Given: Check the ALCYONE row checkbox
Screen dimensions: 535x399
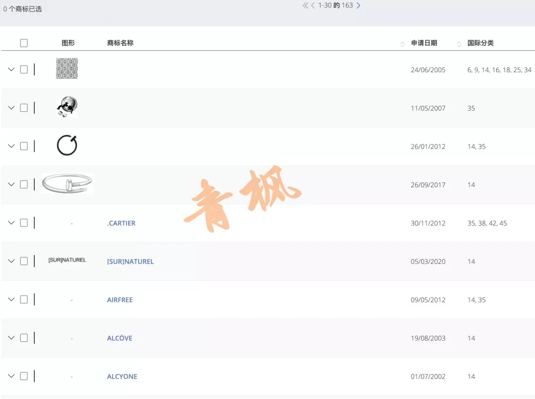Looking at the screenshot, I should click(x=24, y=376).
